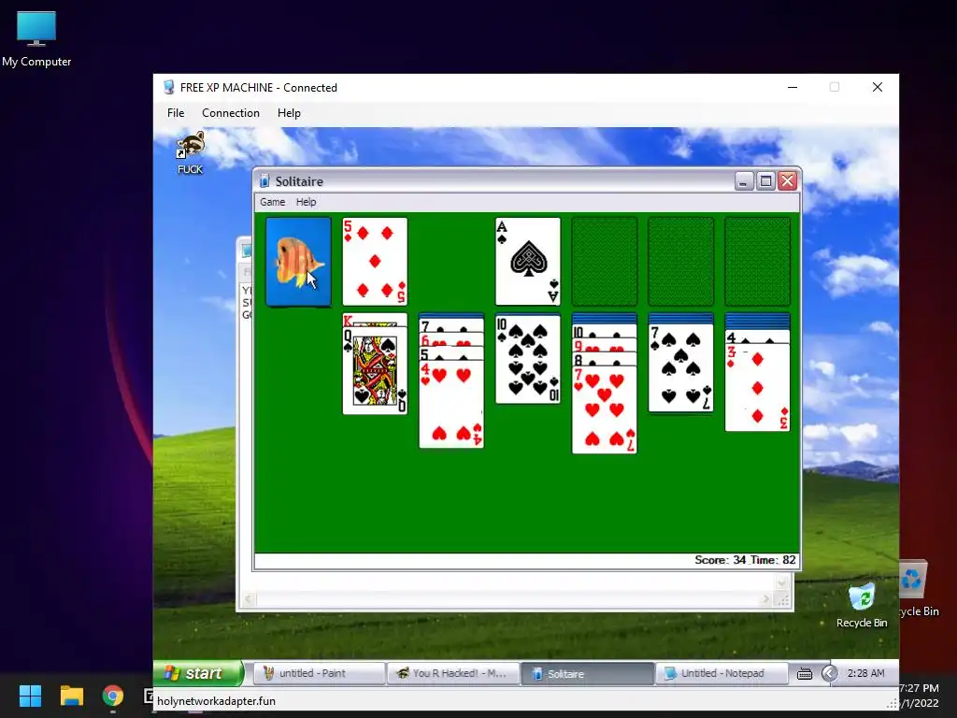The width and height of the screenshot is (957, 718).
Task: Close the Solitaire window
Action: tap(787, 181)
